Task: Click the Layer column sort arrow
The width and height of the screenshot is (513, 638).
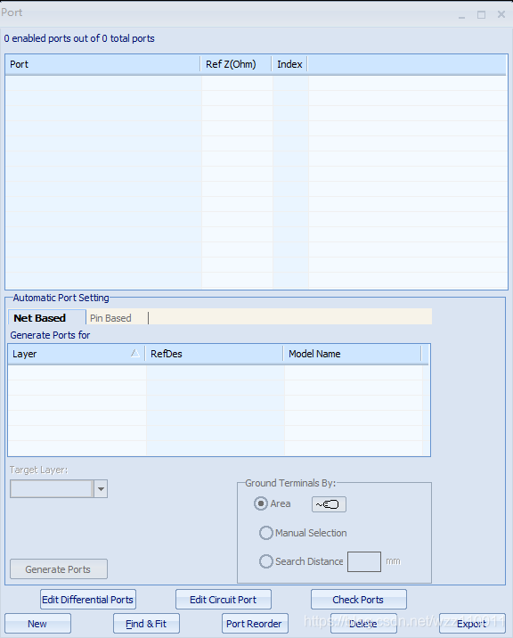Action: (135, 353)
